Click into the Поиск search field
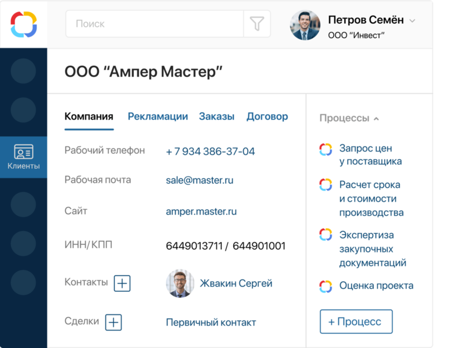The image size is (449, 348). coord(154,24)
